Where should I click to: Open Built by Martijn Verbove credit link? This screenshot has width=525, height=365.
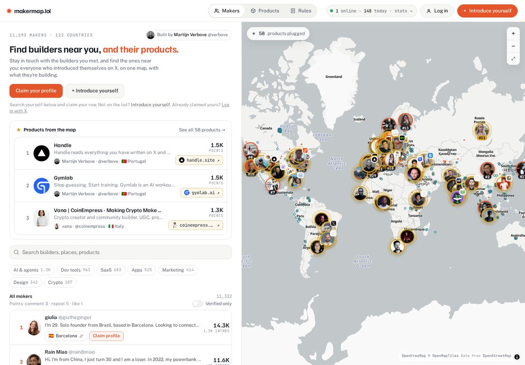(x=188, y=35)
